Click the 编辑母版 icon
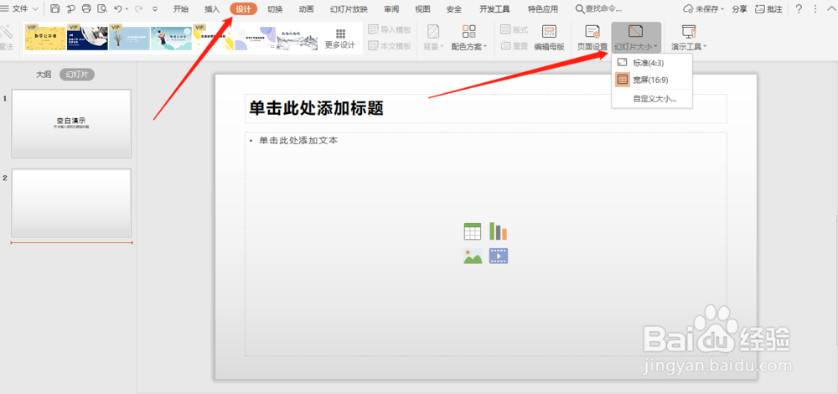 (549, 31)
